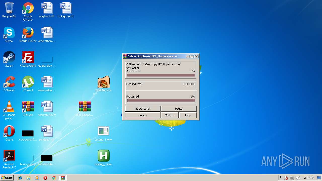Show hidden tray icons arrow

point(281,178)
